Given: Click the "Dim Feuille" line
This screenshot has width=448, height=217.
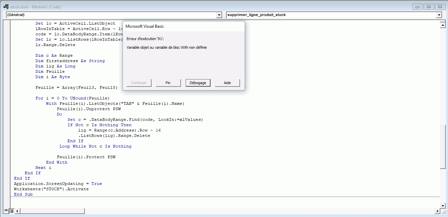Looking at the screenshot, I should tap(50, 71).
